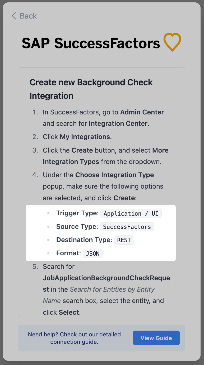Screen dimensions: 204x365
Task: Click the Back chevron arrow icon
Action: (x=14, y=16)
